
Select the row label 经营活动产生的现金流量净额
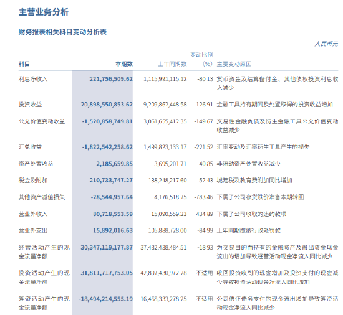[x=44, y=252]
